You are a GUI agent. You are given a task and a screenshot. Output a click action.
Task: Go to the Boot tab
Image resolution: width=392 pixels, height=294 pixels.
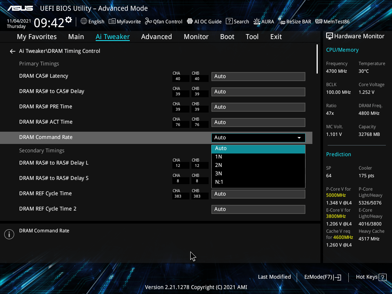[x=227, y=37]
